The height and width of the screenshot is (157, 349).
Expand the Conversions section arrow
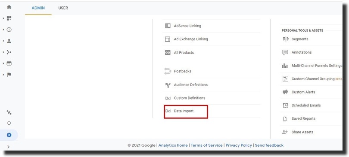[x=3, y=75]
